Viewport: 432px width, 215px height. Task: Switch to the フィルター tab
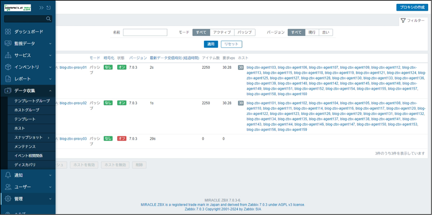click(412, 21)
